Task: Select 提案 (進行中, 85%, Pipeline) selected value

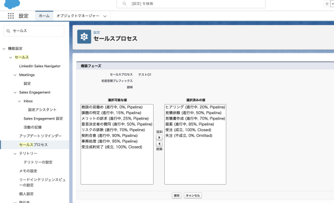Action: coord(190,124)
